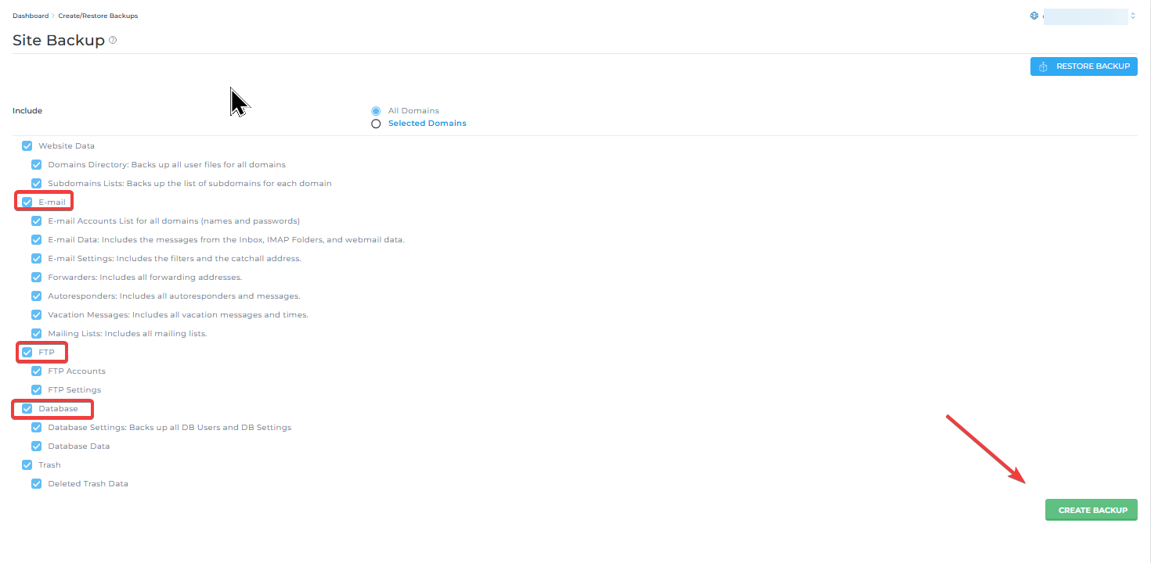Select the All Domains radio option
The width and height of the screenshot is (1151, 563).
[x=376, y=111]
